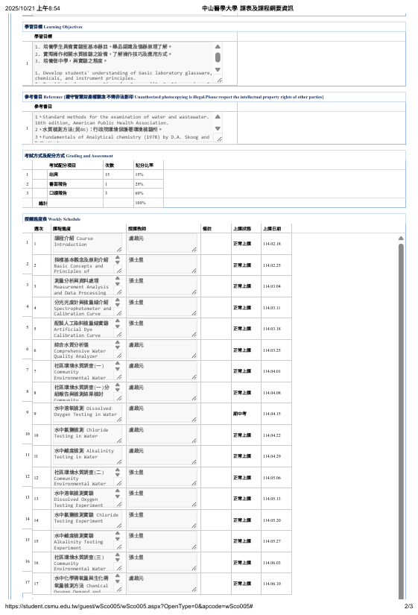418x615 pixels.
Task: Click the Grading and Assessment section header
Action: (69, 156)
